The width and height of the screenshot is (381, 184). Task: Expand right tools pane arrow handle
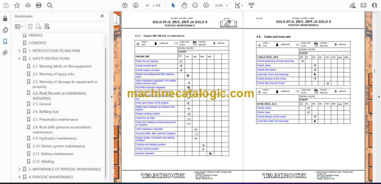pos(378,97)
